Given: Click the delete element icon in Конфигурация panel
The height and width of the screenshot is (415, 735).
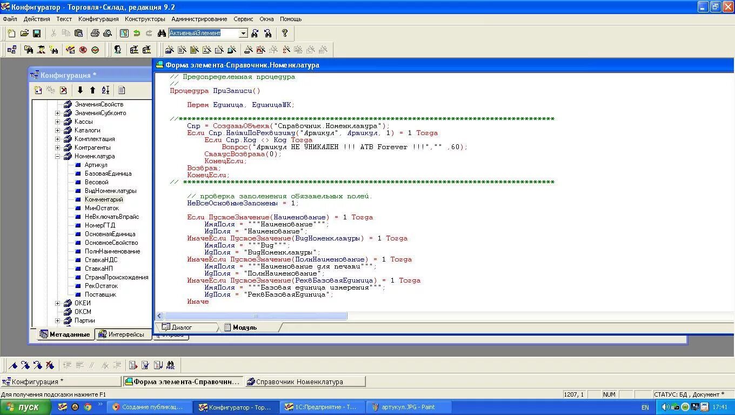Looking at the screenshot, I should coord(63,90).
